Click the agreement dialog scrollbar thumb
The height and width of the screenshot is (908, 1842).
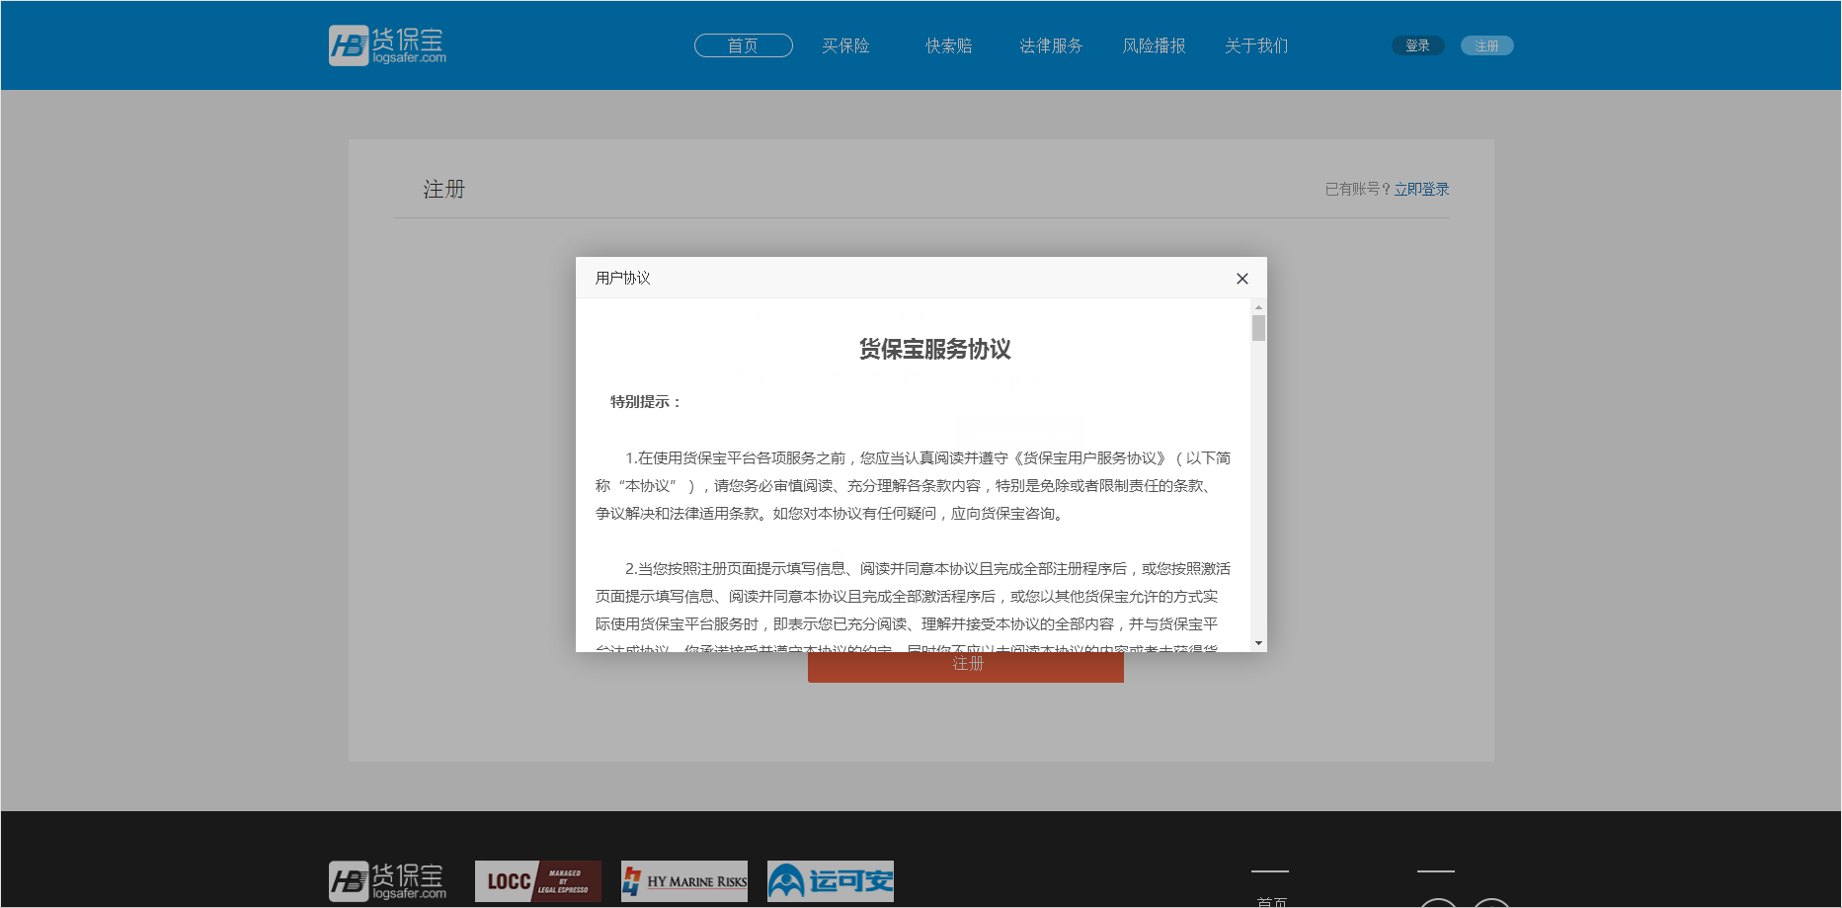(1258, 328)
